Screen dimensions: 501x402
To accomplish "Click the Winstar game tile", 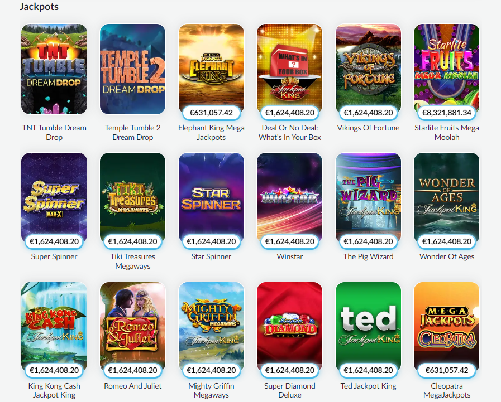I will (x=290, y=198).
